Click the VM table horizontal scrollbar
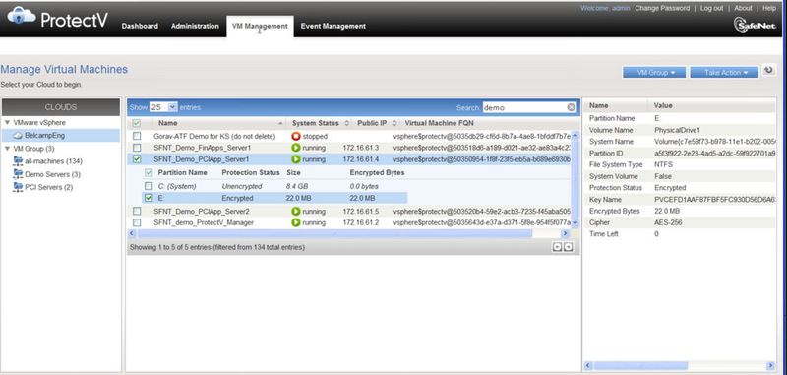The height and width of the screenshot is (375, 787). 334,234
